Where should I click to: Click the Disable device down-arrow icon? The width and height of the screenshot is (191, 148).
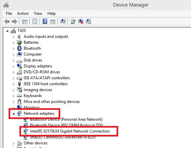tap(88, 21)
